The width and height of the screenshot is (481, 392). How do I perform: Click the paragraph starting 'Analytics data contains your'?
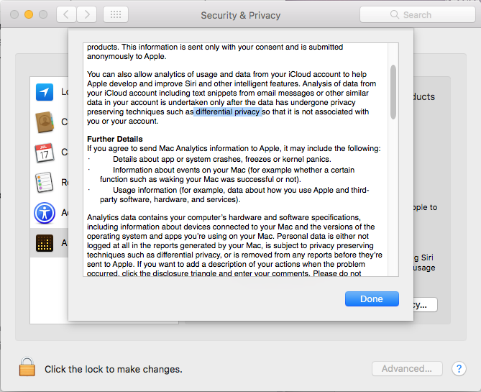click(234, 245)
